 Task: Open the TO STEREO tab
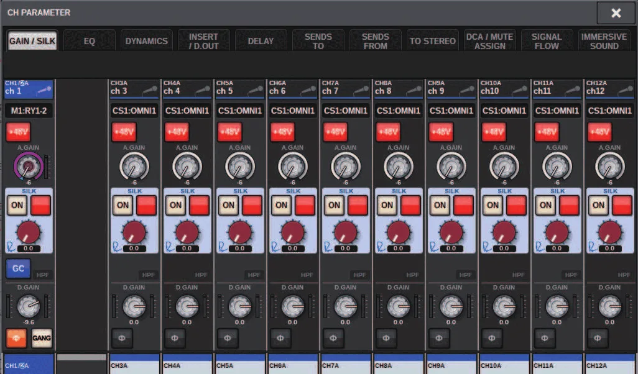pyautogui.click(x=433, y=41)
